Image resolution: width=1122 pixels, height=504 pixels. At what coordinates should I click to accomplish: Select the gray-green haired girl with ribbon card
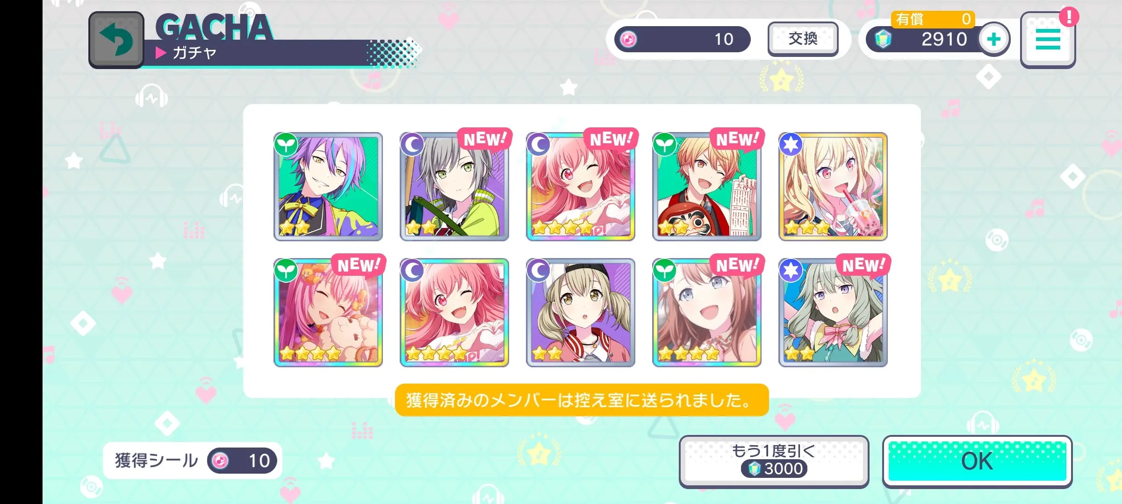point(833,313)
